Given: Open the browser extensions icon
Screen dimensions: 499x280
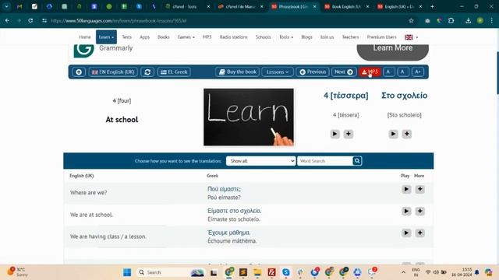Looking at the screenshot, I should (x=451, y=21).
